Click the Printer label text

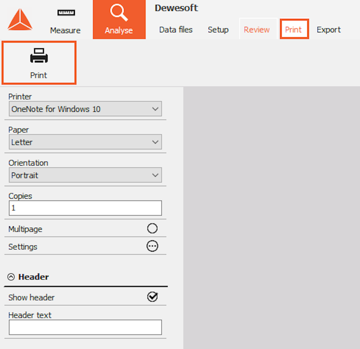coord(20,97)
